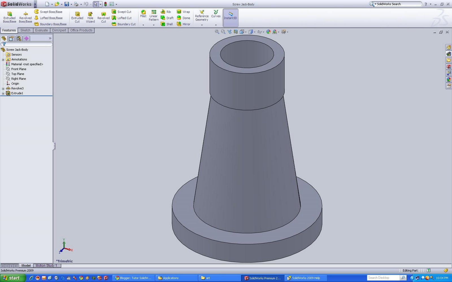Select the Shell feature tool
The image size is (452, 282).
point(167,24)
